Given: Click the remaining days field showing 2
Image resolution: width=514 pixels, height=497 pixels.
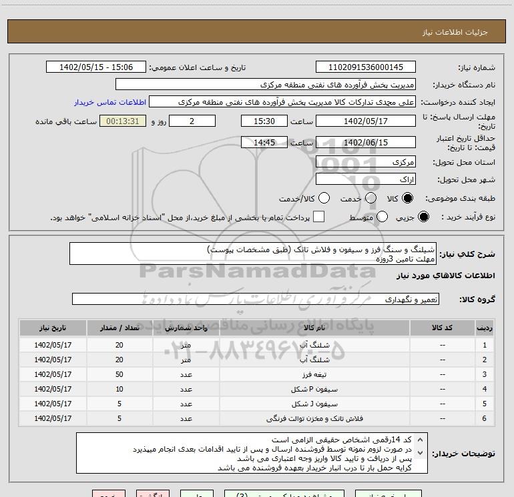Looking at the screenshot, I should tap(192, 121).
